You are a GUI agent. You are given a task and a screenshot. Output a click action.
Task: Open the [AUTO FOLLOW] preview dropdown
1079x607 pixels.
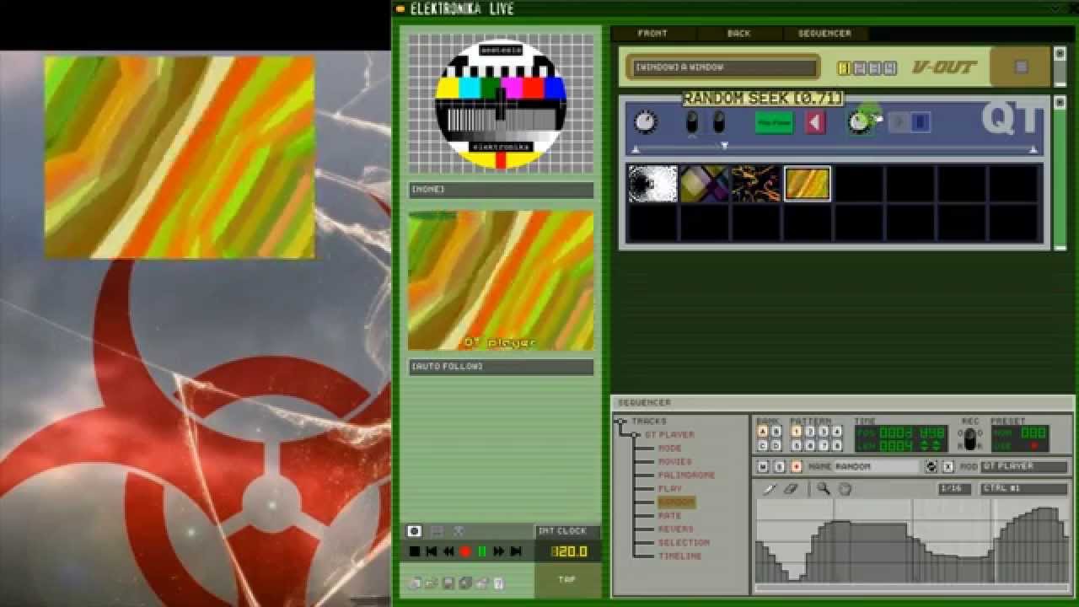(501, 367)
